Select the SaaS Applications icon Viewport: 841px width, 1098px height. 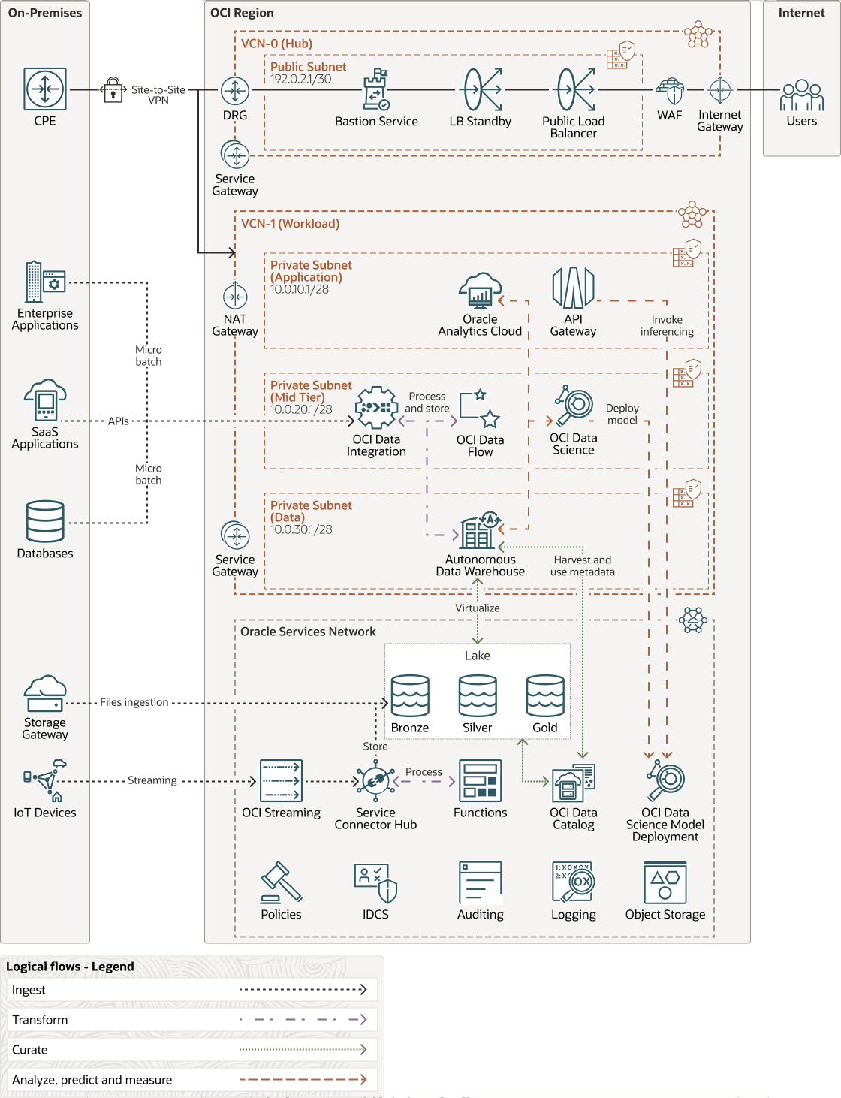click(45, 400)
